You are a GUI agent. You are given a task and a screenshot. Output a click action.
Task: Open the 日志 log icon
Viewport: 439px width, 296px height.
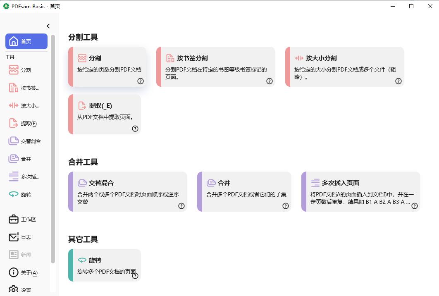14,237
